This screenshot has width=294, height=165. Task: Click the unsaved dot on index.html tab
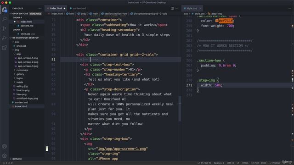pyautogui.click(x=64, y=8)
